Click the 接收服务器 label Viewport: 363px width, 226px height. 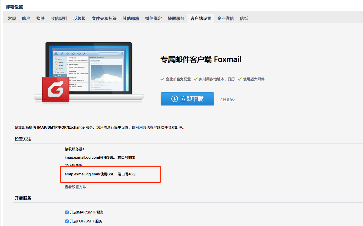74,149
